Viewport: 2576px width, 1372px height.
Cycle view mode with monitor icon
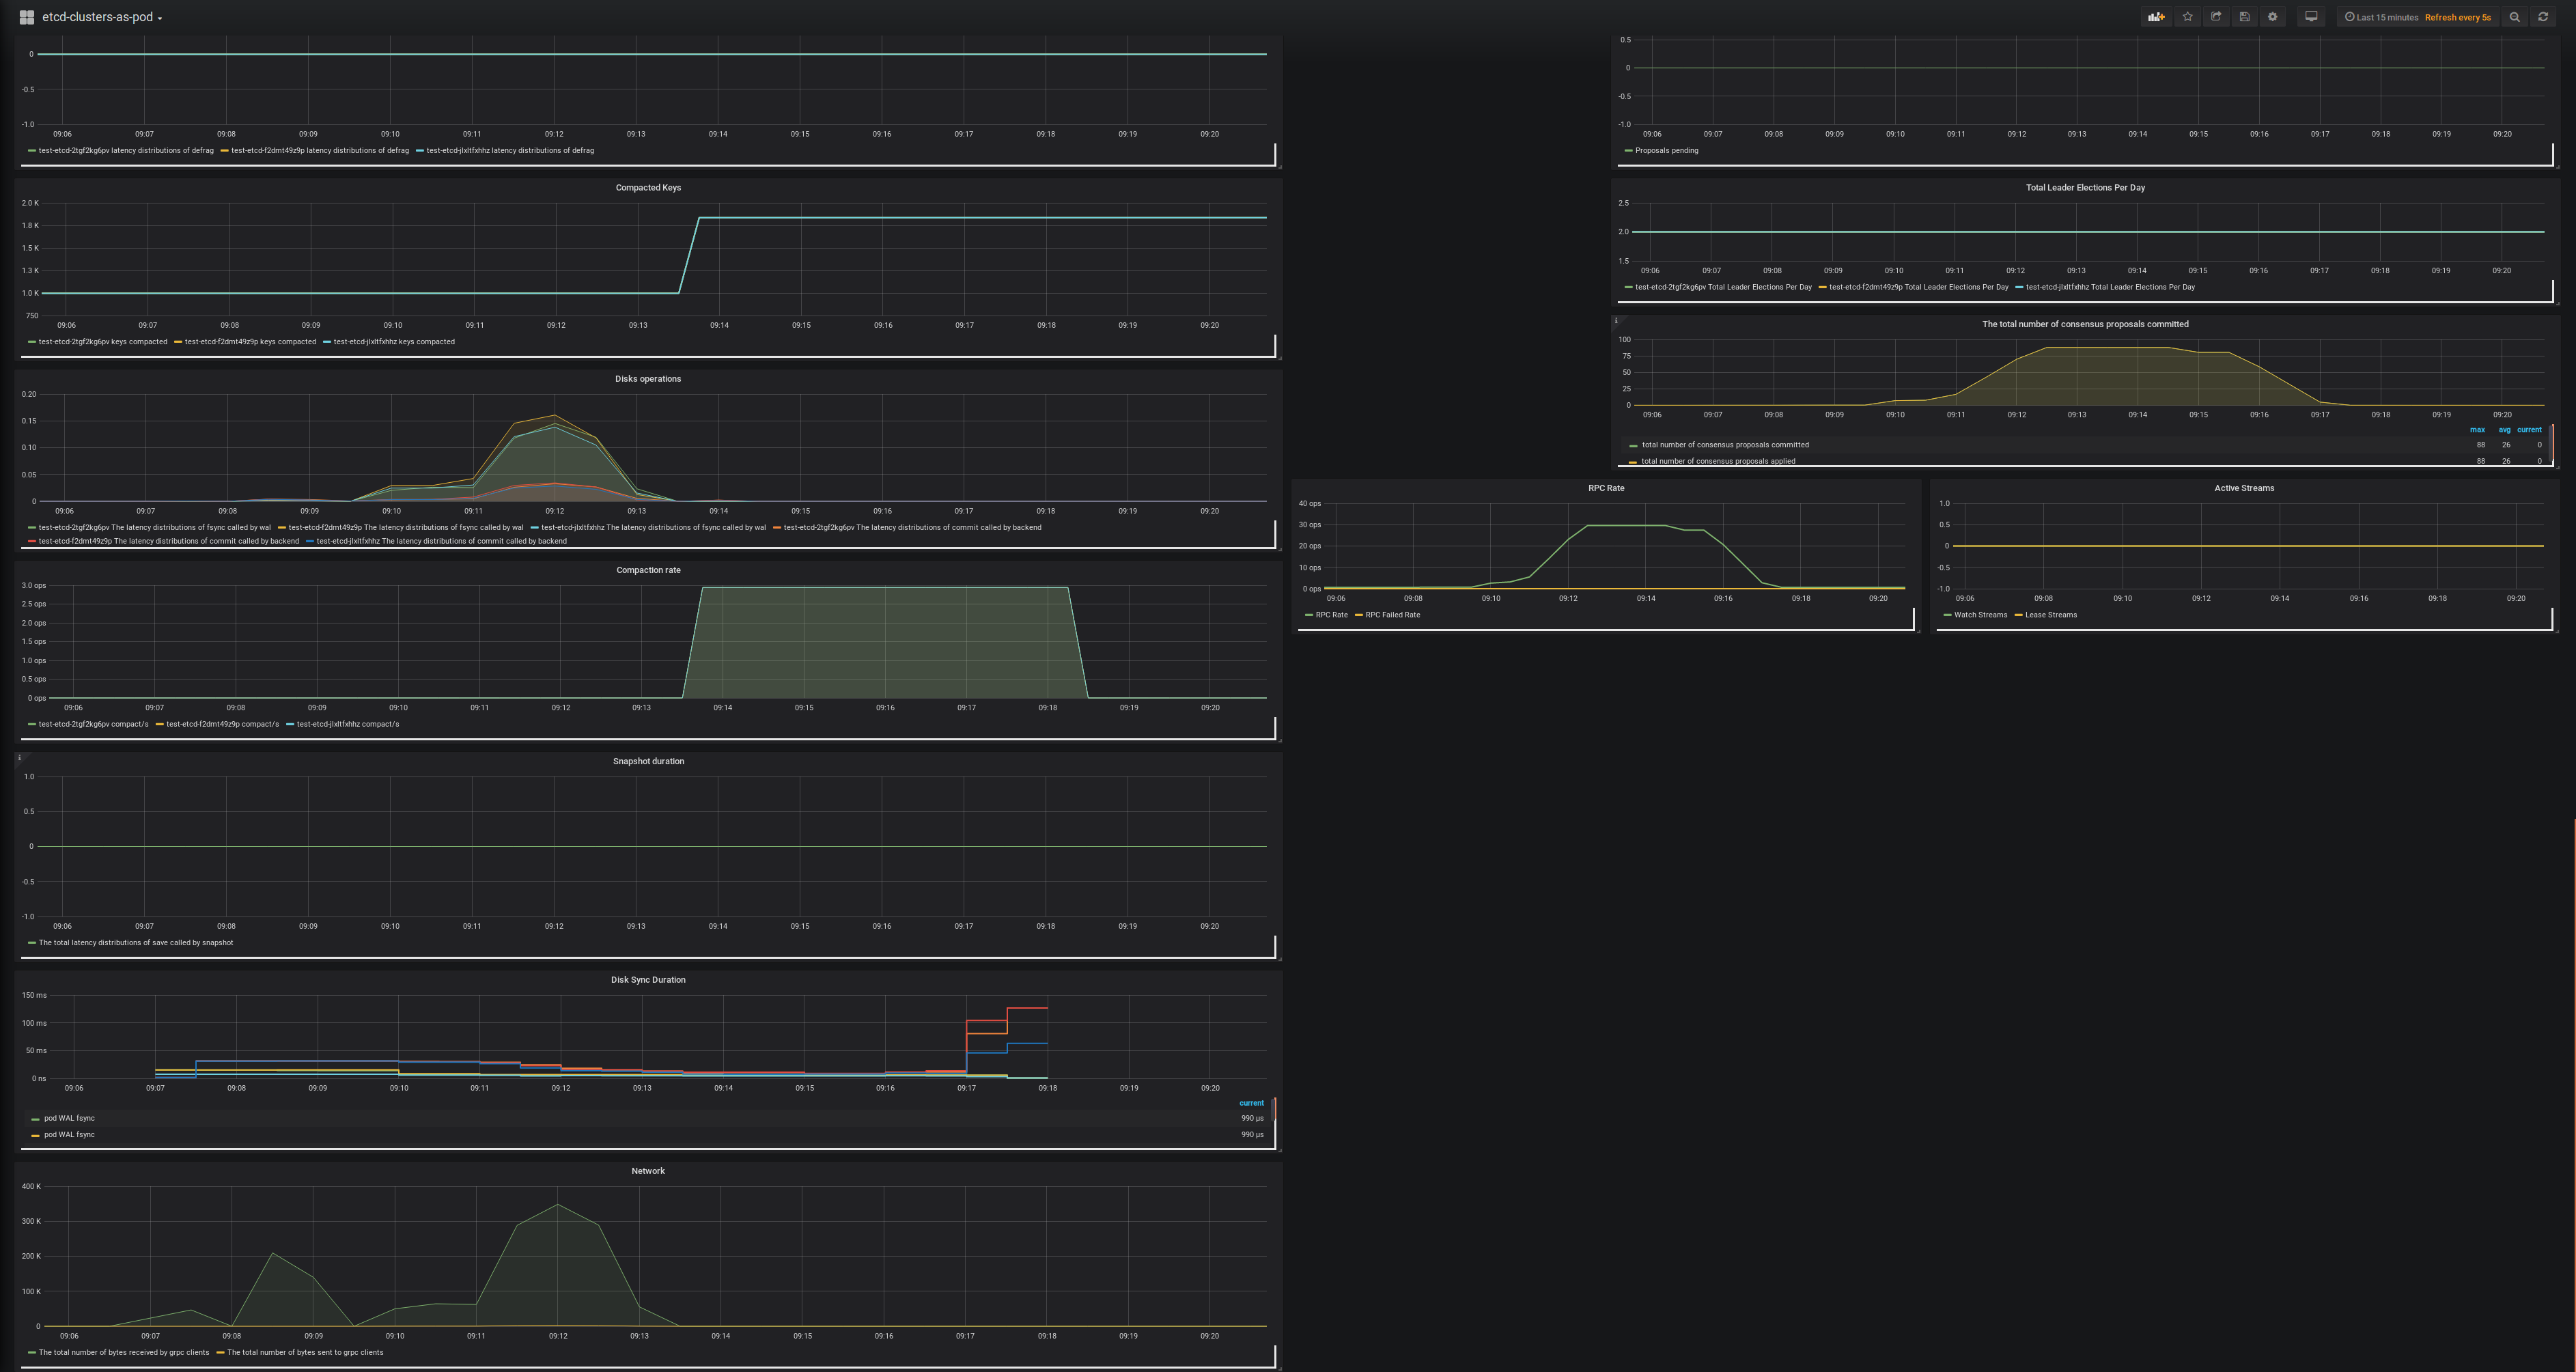click(2311, 17)
